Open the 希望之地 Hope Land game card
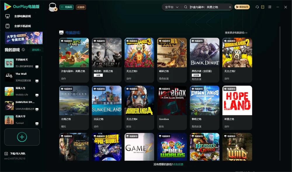Screen dimensions: 292x172 (x=237, y=108)
